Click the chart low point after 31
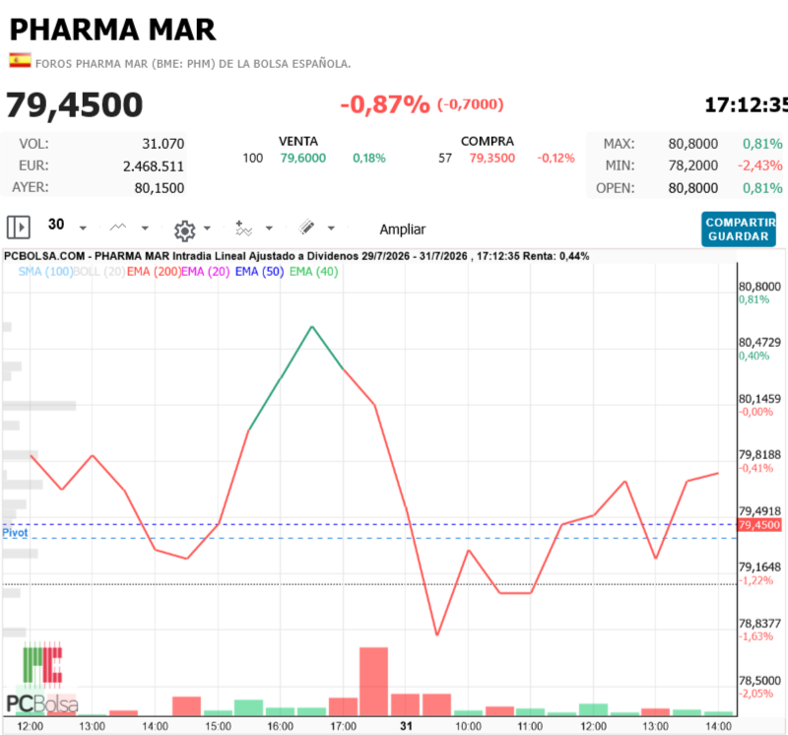 click(x=436, y=635)
